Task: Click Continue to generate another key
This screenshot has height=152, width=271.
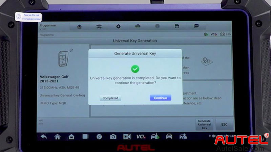Action: coord(160,98)
